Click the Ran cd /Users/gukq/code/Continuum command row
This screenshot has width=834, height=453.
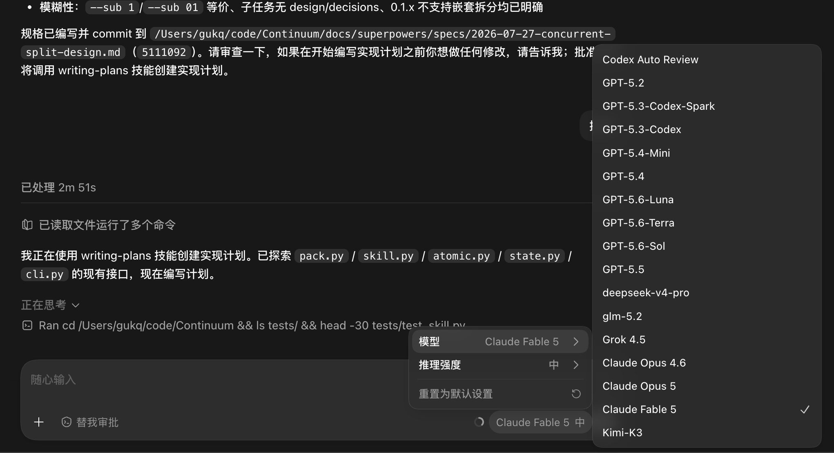pyautogui.click(x=244, y=325)
